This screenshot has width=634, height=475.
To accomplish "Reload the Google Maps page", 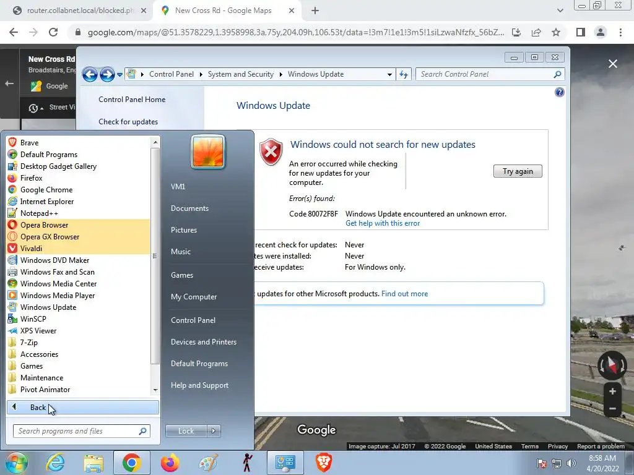I will click(x=53, y=32).
